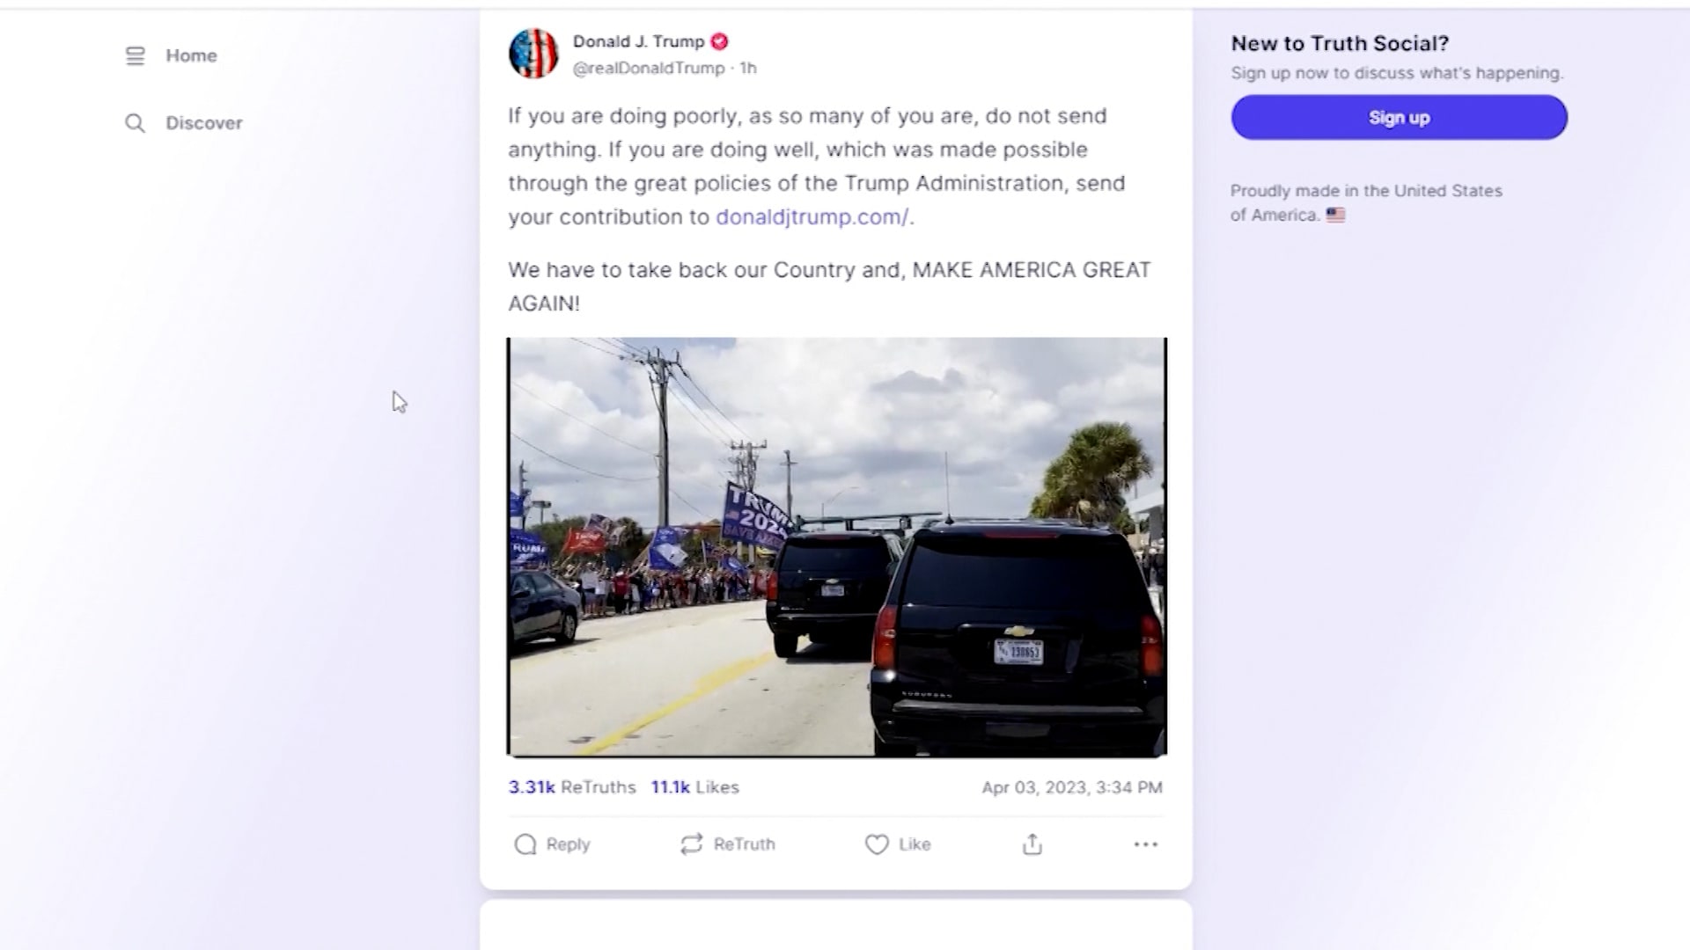Click the US flag emoji
Screen dimensions: 1690x950
pos(1335,215)
